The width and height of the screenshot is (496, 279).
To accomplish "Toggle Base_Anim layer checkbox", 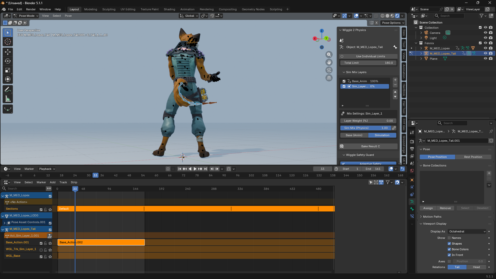I will tap(344, 81).
